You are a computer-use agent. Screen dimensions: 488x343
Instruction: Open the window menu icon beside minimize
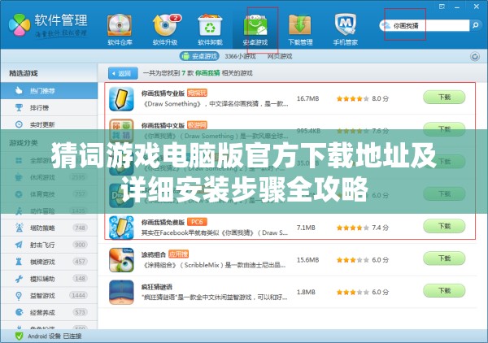click(442, 7)
